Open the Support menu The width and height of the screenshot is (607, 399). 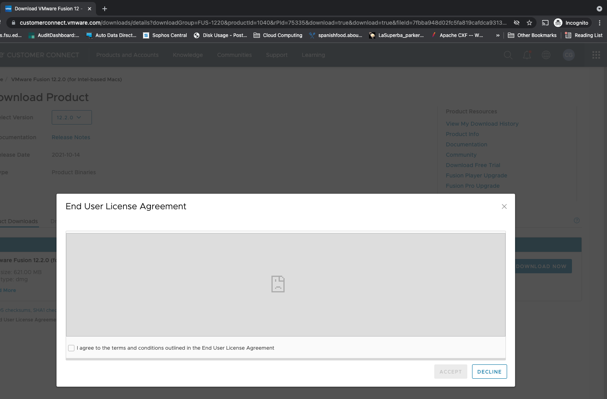277,55
